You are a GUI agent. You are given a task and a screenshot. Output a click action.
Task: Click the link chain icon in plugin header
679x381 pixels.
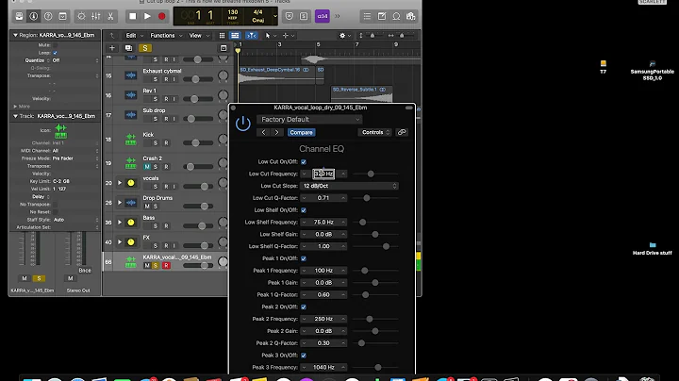tap(402, 132)
